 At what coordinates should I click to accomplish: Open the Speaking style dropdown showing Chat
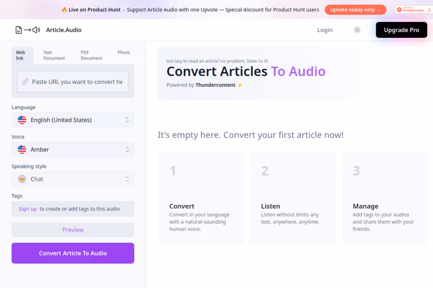coord(73,179)
